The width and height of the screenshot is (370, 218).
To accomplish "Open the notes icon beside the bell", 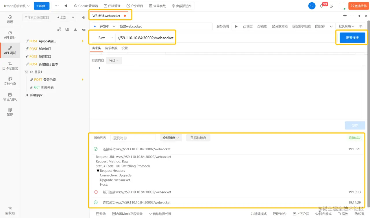I will click(x=332, y=6).
